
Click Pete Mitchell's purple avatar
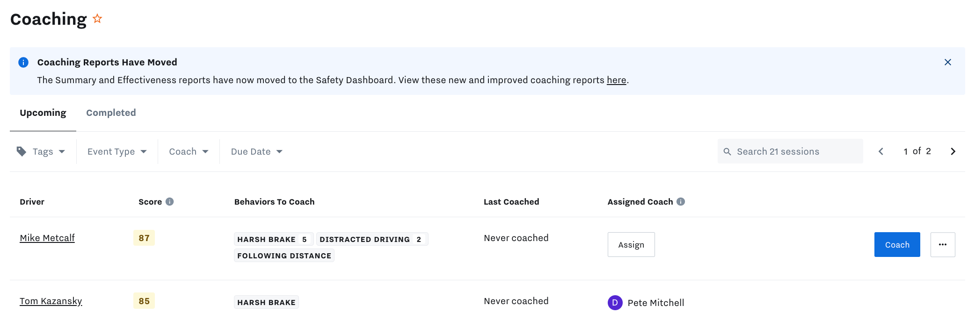click(x=614, y=302)
